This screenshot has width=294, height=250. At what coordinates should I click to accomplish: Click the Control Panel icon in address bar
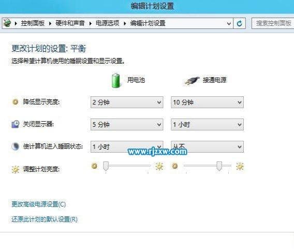click(x=7, y=23)
